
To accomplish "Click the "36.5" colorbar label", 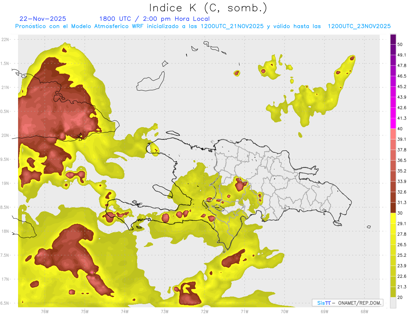I will click(x=402, y=160).
